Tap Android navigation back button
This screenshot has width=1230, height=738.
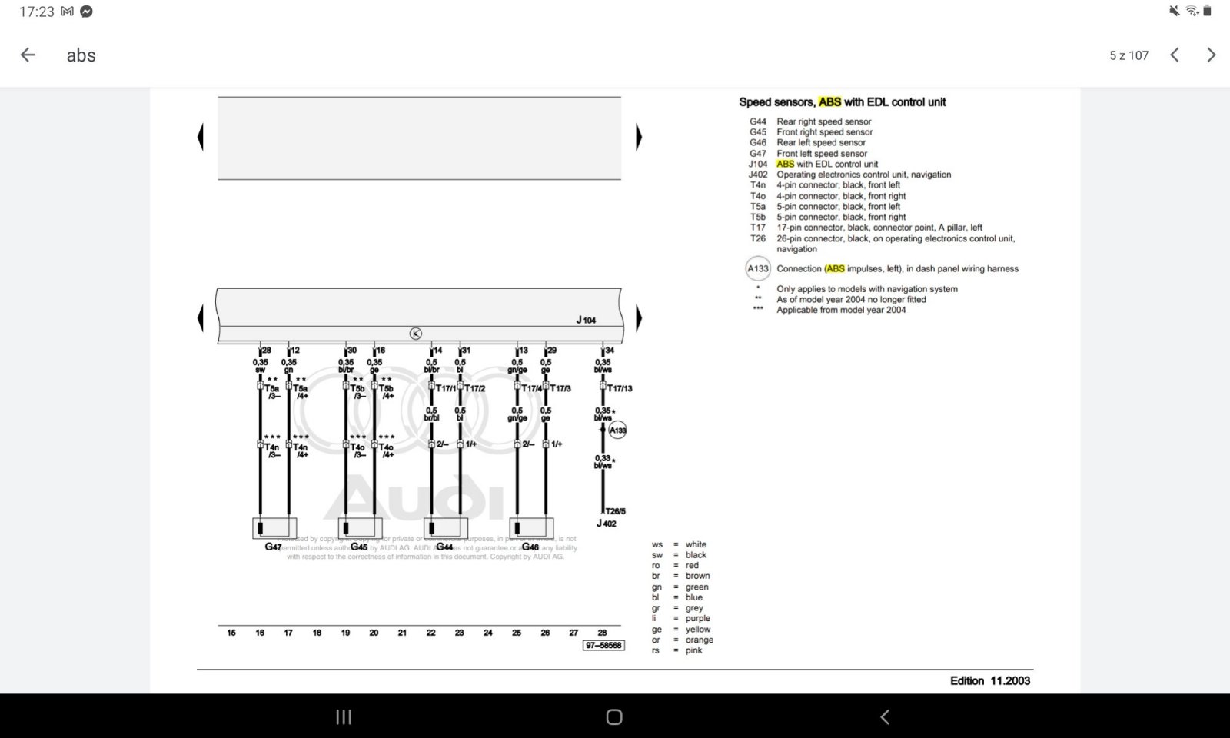(885, 717)
